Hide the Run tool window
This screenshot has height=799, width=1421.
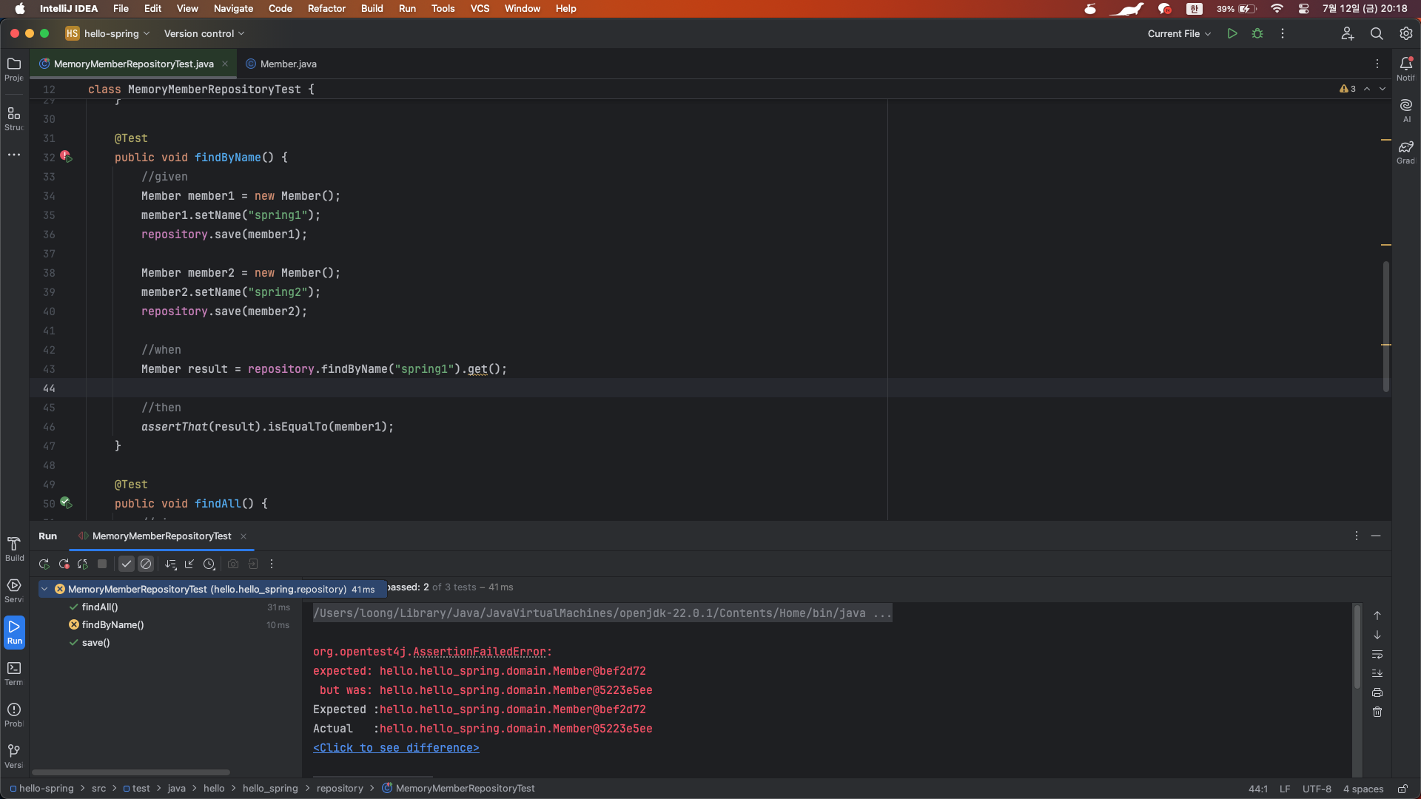1376,536
